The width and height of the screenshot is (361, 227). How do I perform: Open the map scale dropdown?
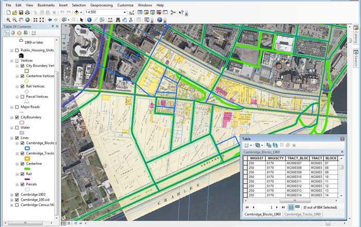(125, 12)
